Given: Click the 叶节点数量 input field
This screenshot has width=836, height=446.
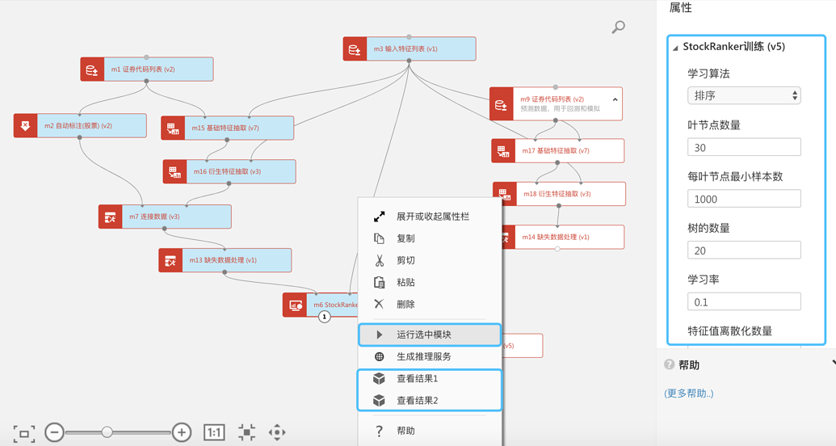Looking at the screenshot, I should (x=744, y=147).
